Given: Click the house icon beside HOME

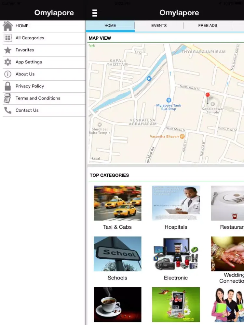Looking at the screenshot, I should (x=8, y=26).
